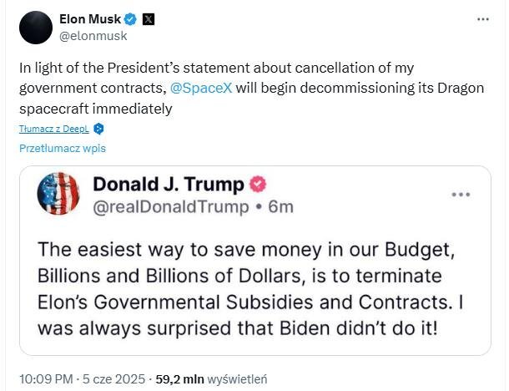
Task: Click the red verified badge beside Donald J. Trump
Action: pos(259,184)
